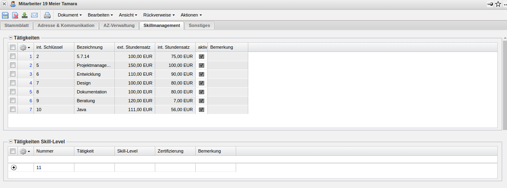Collapse the Tätigkeiten section
The image size is (507, 188).
[11, 37]
